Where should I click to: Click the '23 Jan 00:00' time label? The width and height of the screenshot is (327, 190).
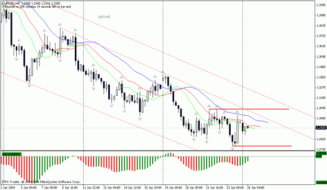pos(235,187)
